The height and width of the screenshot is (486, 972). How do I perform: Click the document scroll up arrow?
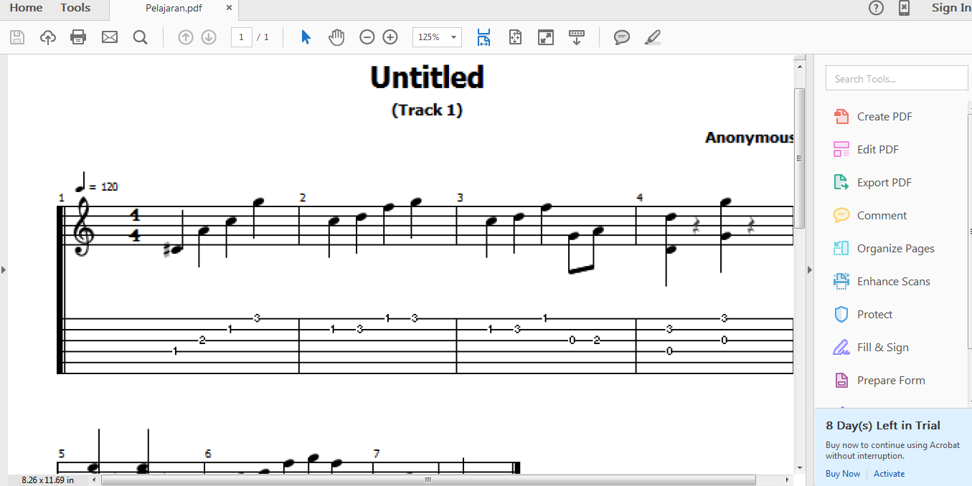[x=799, y=66]
